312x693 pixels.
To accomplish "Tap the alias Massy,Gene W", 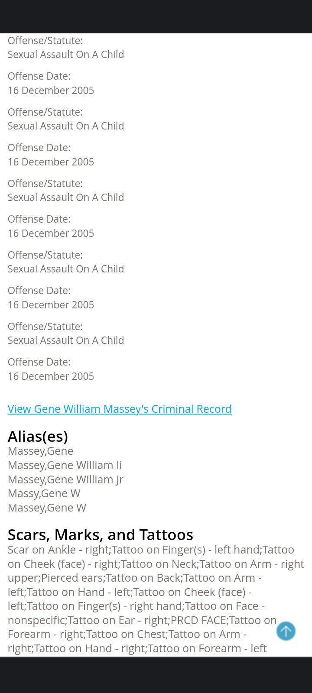I will tap(44, 493).
